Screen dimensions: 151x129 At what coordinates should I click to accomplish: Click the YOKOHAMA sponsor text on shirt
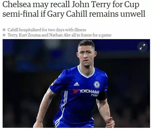89,91
